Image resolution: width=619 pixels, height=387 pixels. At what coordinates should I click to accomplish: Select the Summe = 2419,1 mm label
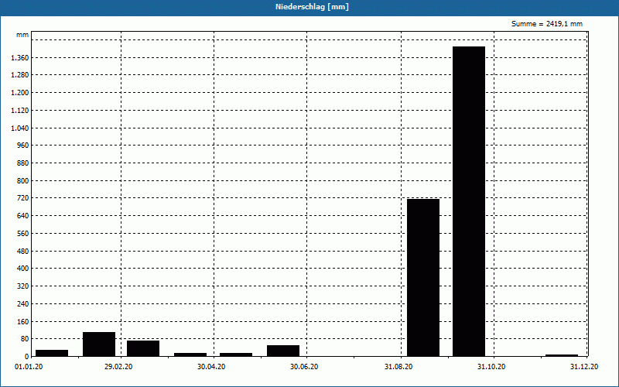tap(547, 24)
